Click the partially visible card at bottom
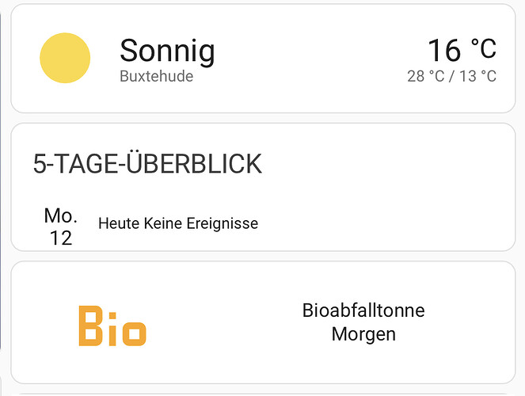The image size is (525, 396). pyautogui.click(x=261, y=393)
